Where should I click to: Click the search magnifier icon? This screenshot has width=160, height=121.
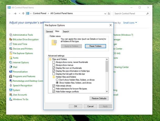tap(147, 14)
